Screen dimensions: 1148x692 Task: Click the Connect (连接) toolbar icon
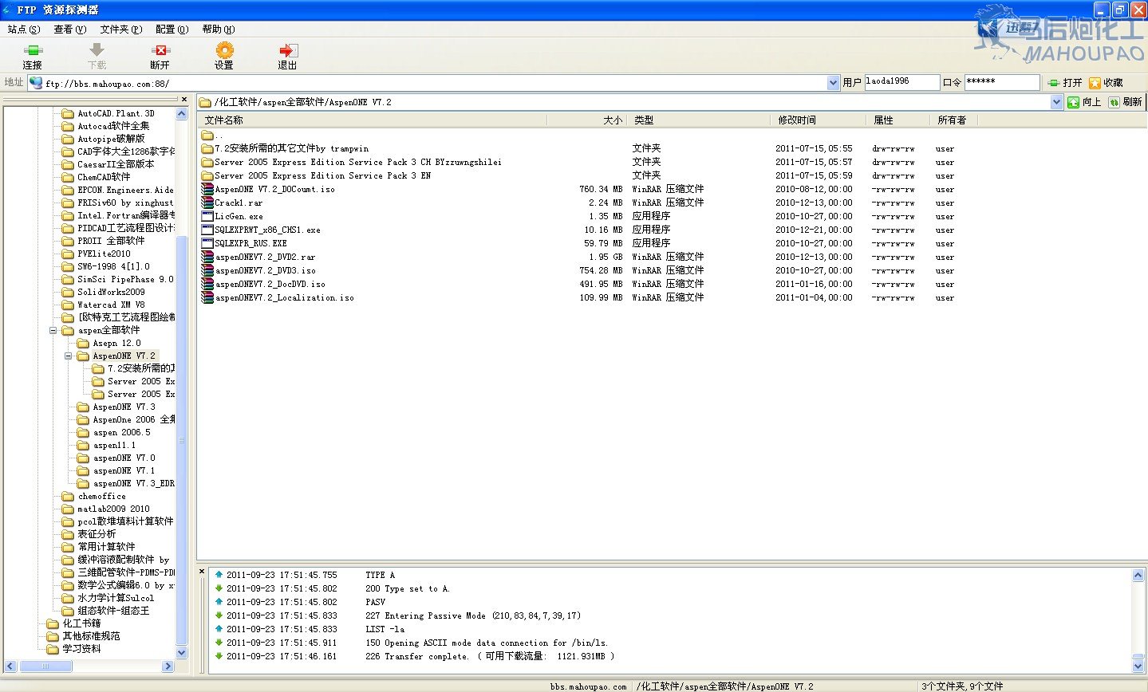pos(33,51)
